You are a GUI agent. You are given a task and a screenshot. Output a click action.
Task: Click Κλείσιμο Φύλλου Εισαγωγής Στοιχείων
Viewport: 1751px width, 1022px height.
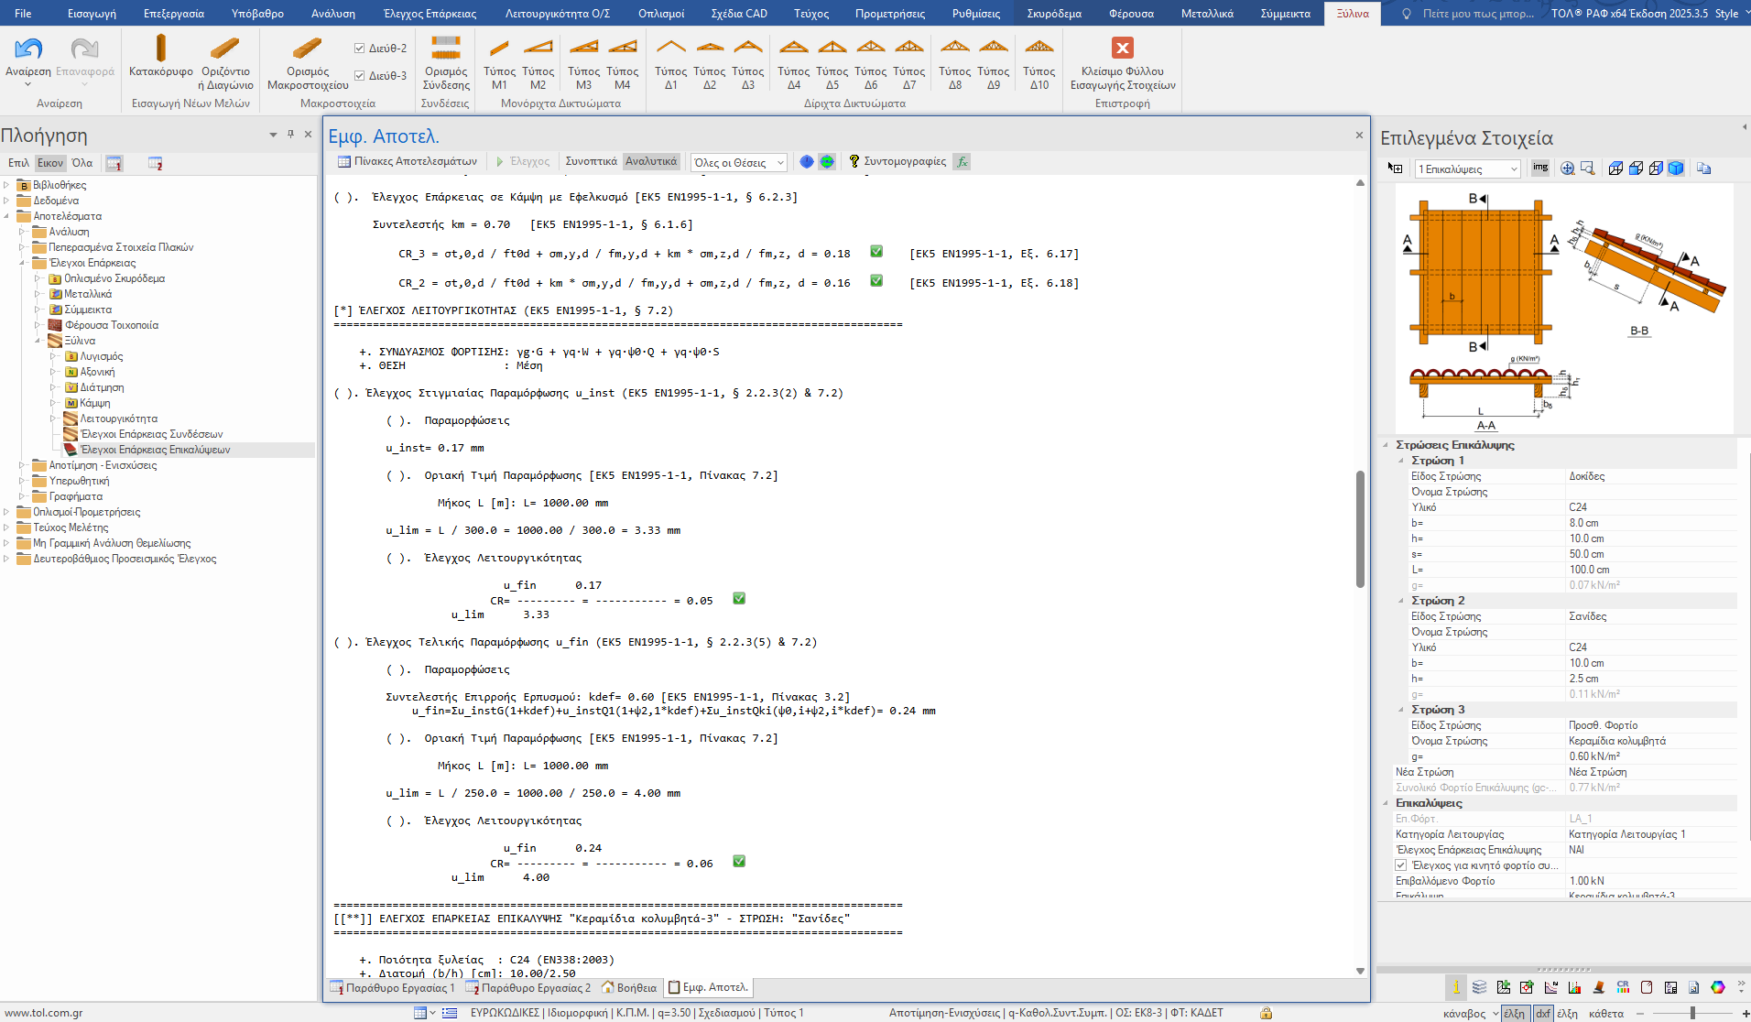click(x=1122, y=49)
